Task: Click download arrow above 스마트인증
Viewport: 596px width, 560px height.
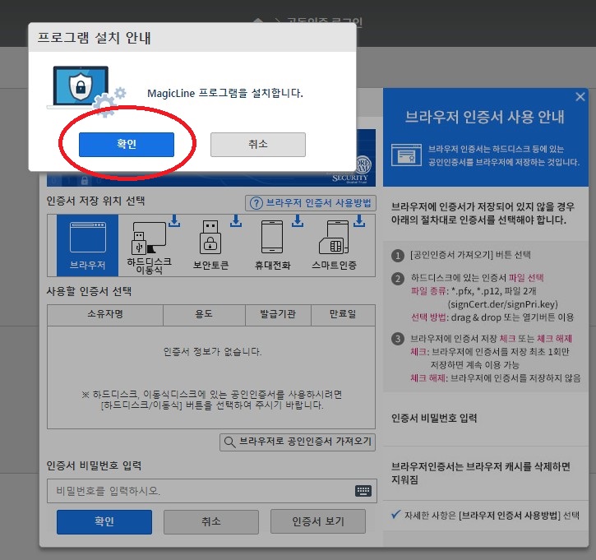Action: click(x=358, y=221)
